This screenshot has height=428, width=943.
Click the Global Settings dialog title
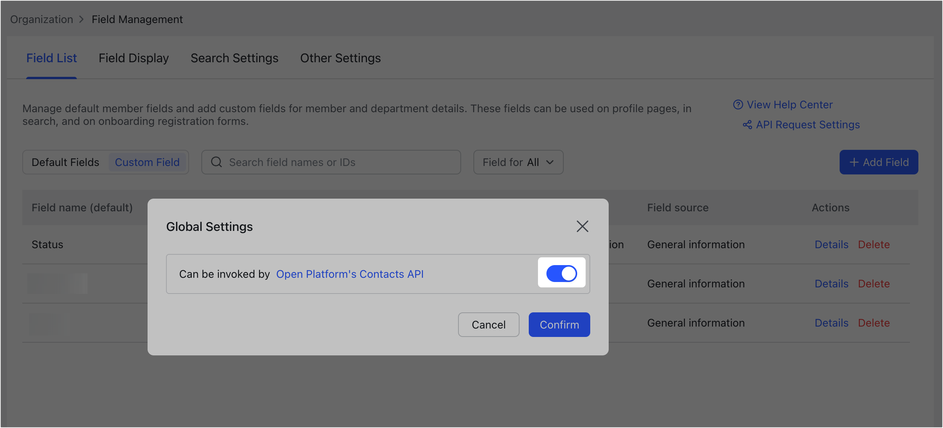coord(209,227)
